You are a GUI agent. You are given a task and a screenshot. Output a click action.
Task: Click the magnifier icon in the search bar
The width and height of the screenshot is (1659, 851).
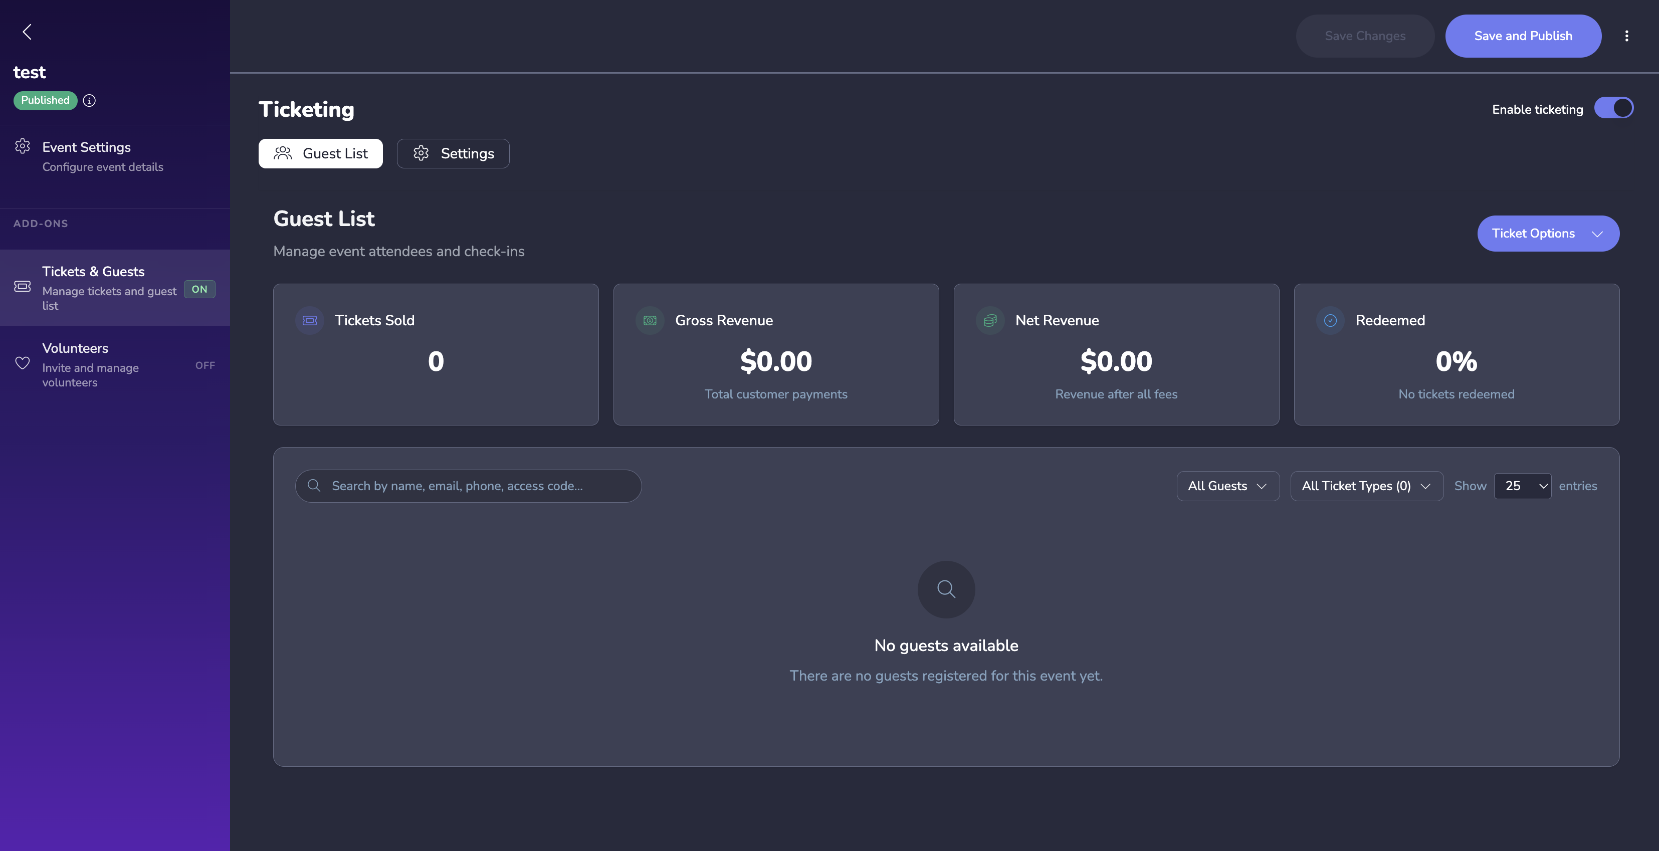click(314, 486)
